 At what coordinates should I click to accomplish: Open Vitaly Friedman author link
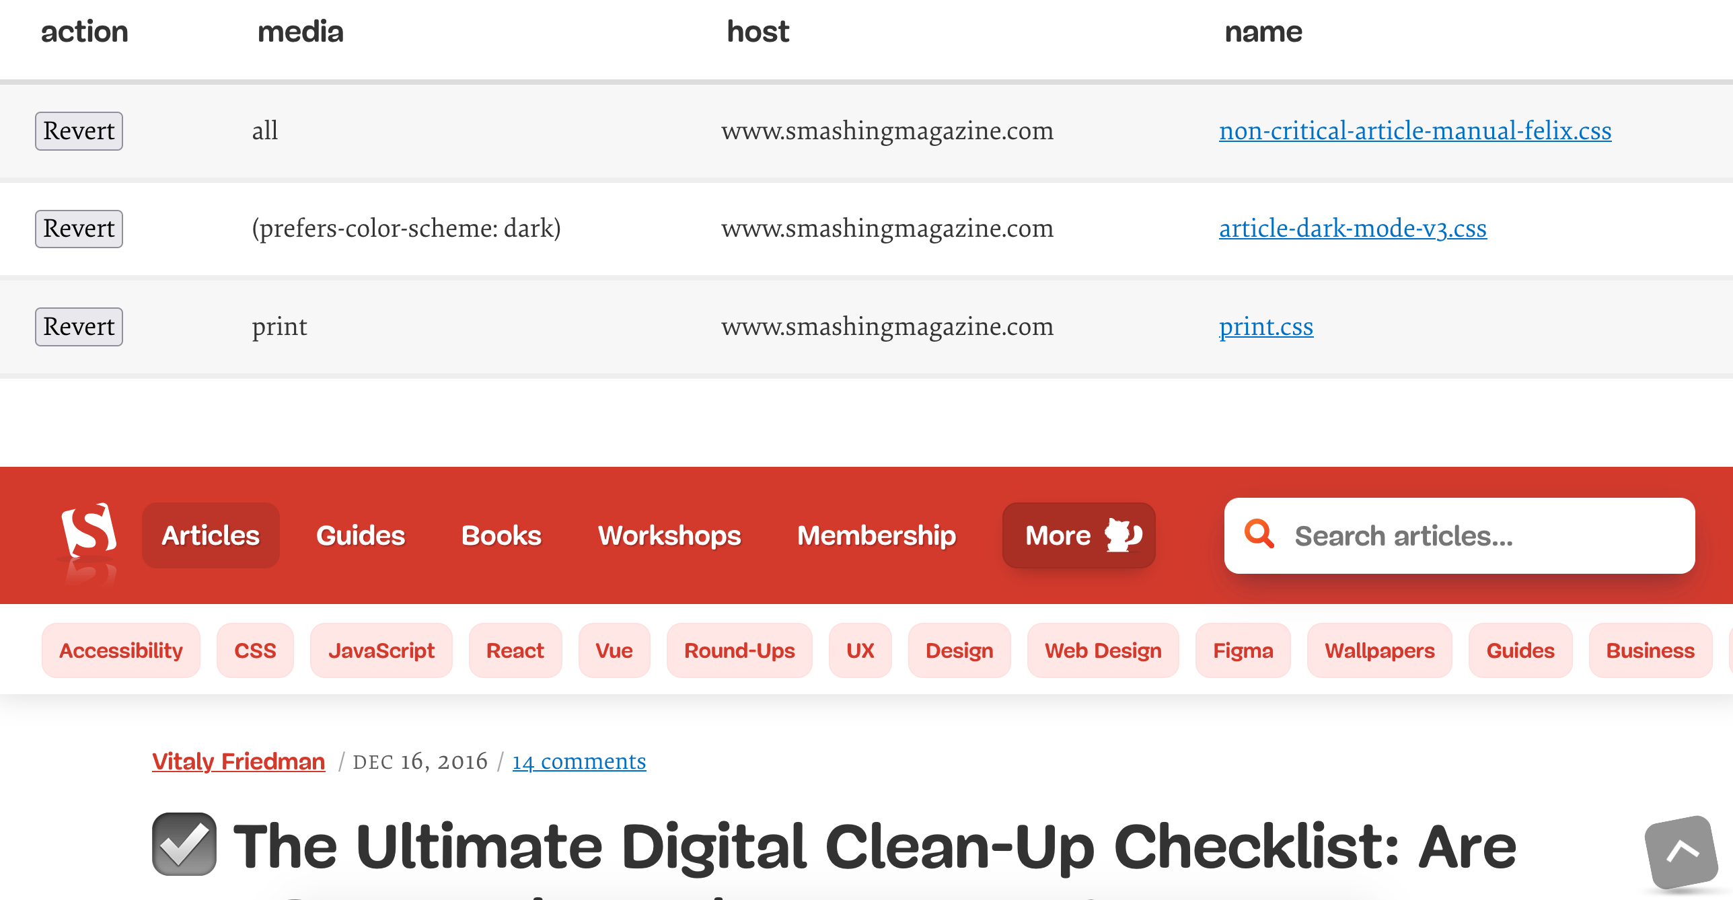click(239, 761)
